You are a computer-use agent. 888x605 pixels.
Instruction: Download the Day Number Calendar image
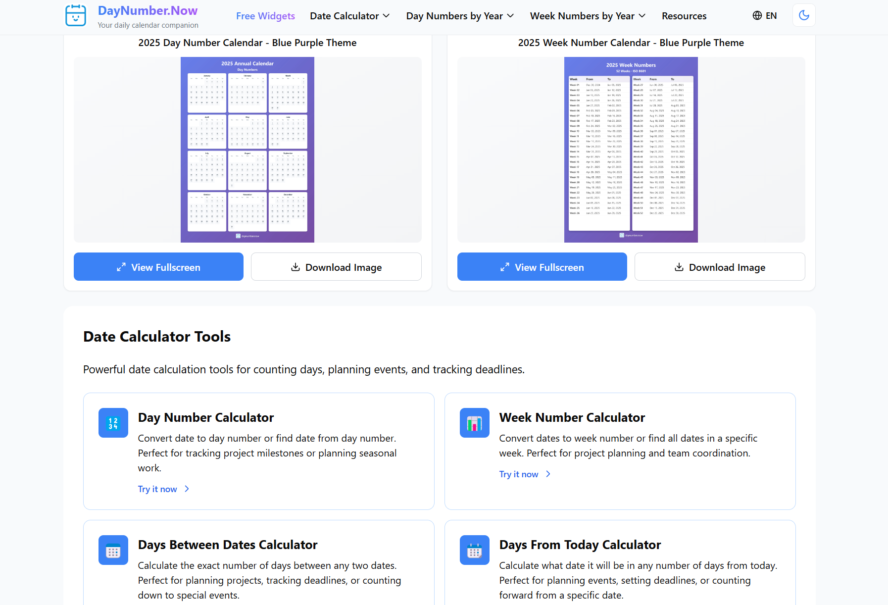click(336, 267)
